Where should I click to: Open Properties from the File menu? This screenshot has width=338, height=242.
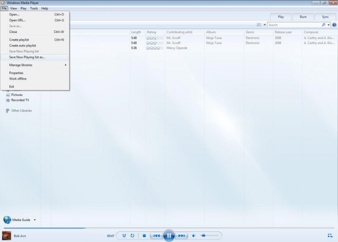[35, 73]
